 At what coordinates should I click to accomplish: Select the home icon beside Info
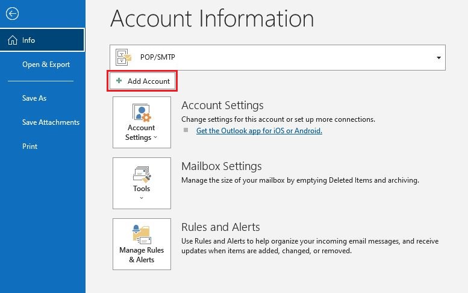tap(13, 40)
